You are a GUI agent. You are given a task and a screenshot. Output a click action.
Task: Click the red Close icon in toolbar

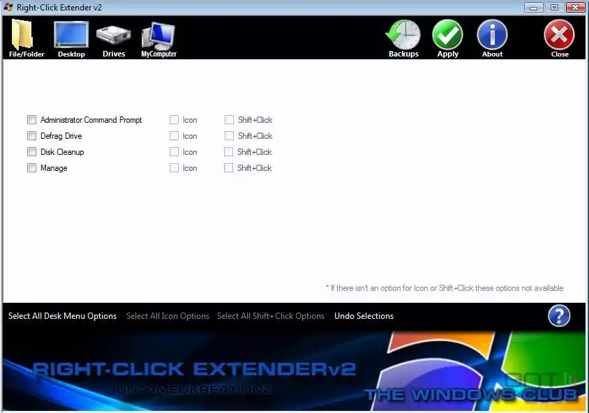(559, 38)
